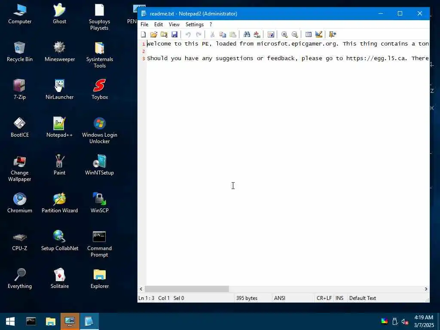The image size is (440, 330).
Task: Select the Ghost desktop icon
Action: click(59, 14)
